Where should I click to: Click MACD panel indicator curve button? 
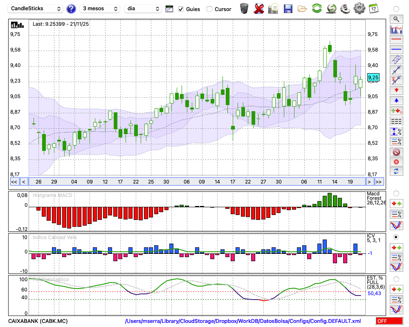click(396, 225)
